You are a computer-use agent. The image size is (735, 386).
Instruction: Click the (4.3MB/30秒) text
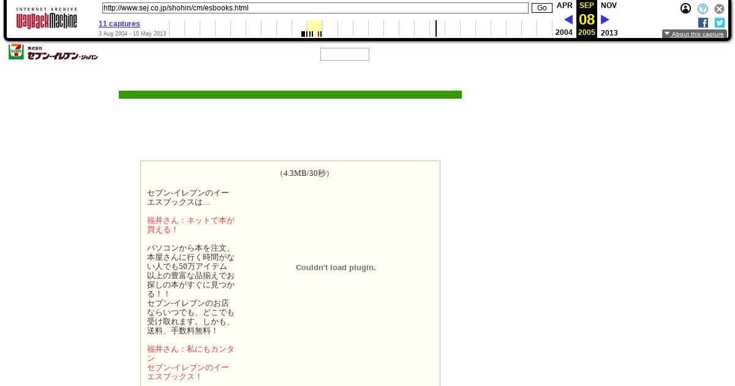point(304,173)
